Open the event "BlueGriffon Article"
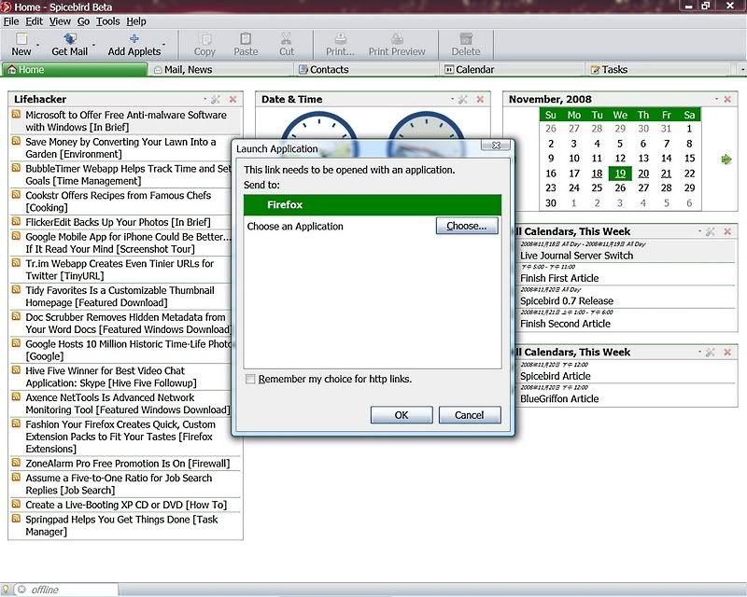747x597 pixels. tap(559, 399)
